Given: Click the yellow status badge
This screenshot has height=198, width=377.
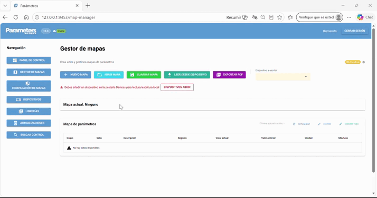Looking at the screenshot, I should tap(353, 62).
